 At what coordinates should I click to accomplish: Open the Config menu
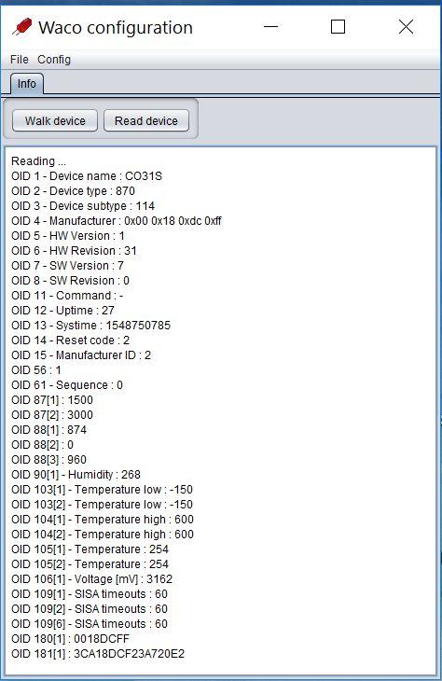[x=54, y=60]
